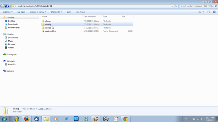Screen dimensions: 218x122
Task: Click the Winamp lightning bolt taskbar icon
Action: 96,119
